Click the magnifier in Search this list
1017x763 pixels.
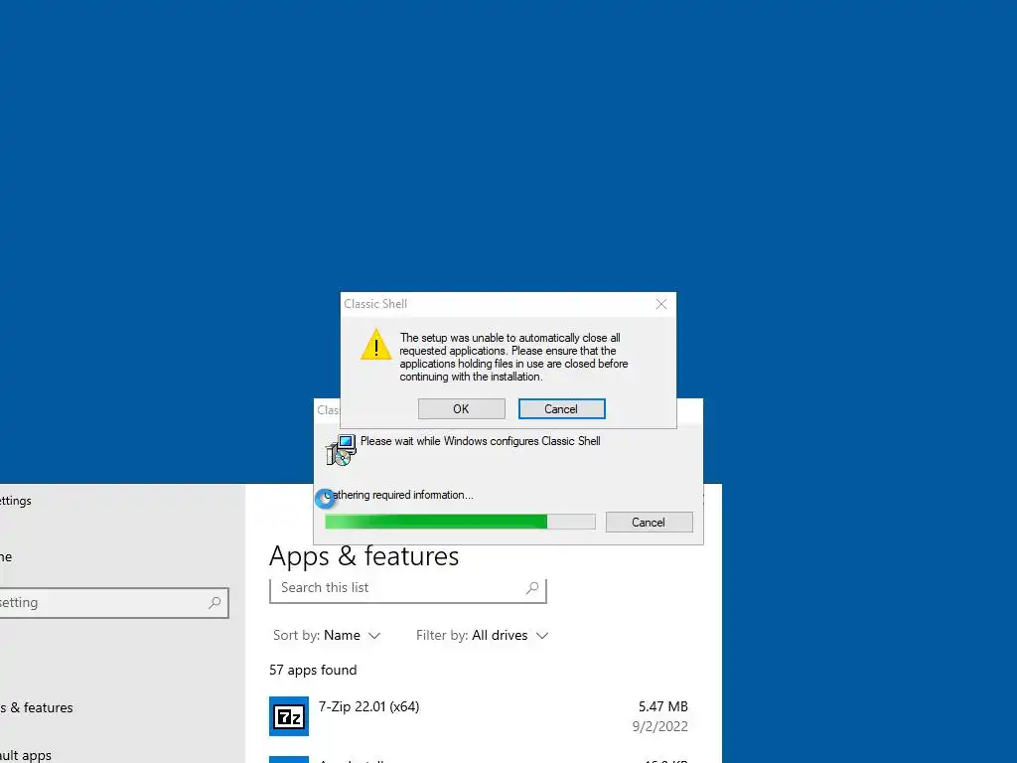click(532, 588)
